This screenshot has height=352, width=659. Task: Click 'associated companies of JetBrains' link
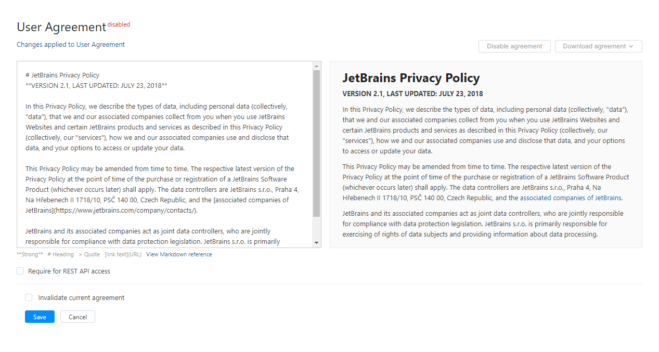tap(571, 198)
